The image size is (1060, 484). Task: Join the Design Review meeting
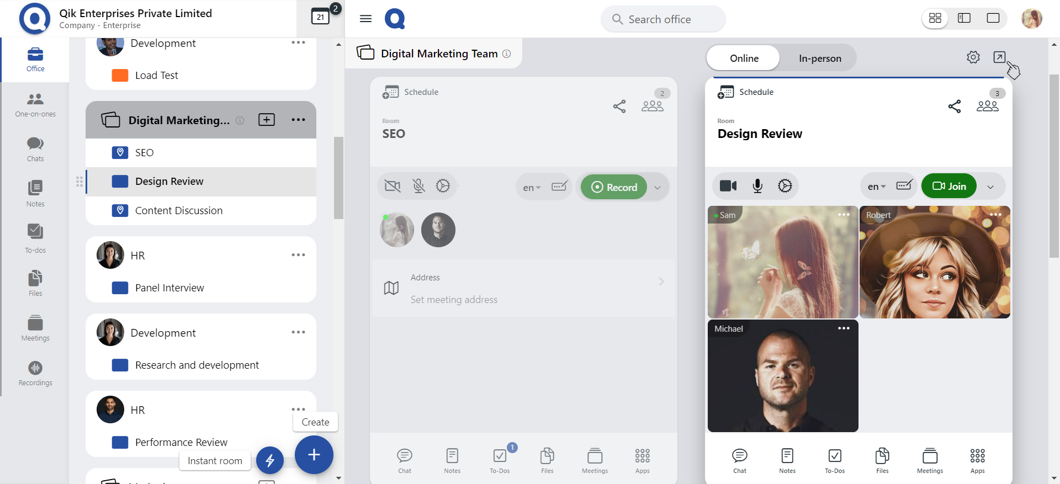pyautogui.click(x=949, y=187)
